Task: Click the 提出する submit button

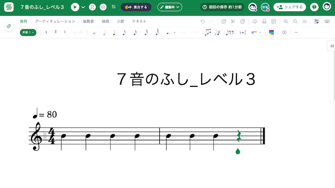Action: tap(136, 7)
